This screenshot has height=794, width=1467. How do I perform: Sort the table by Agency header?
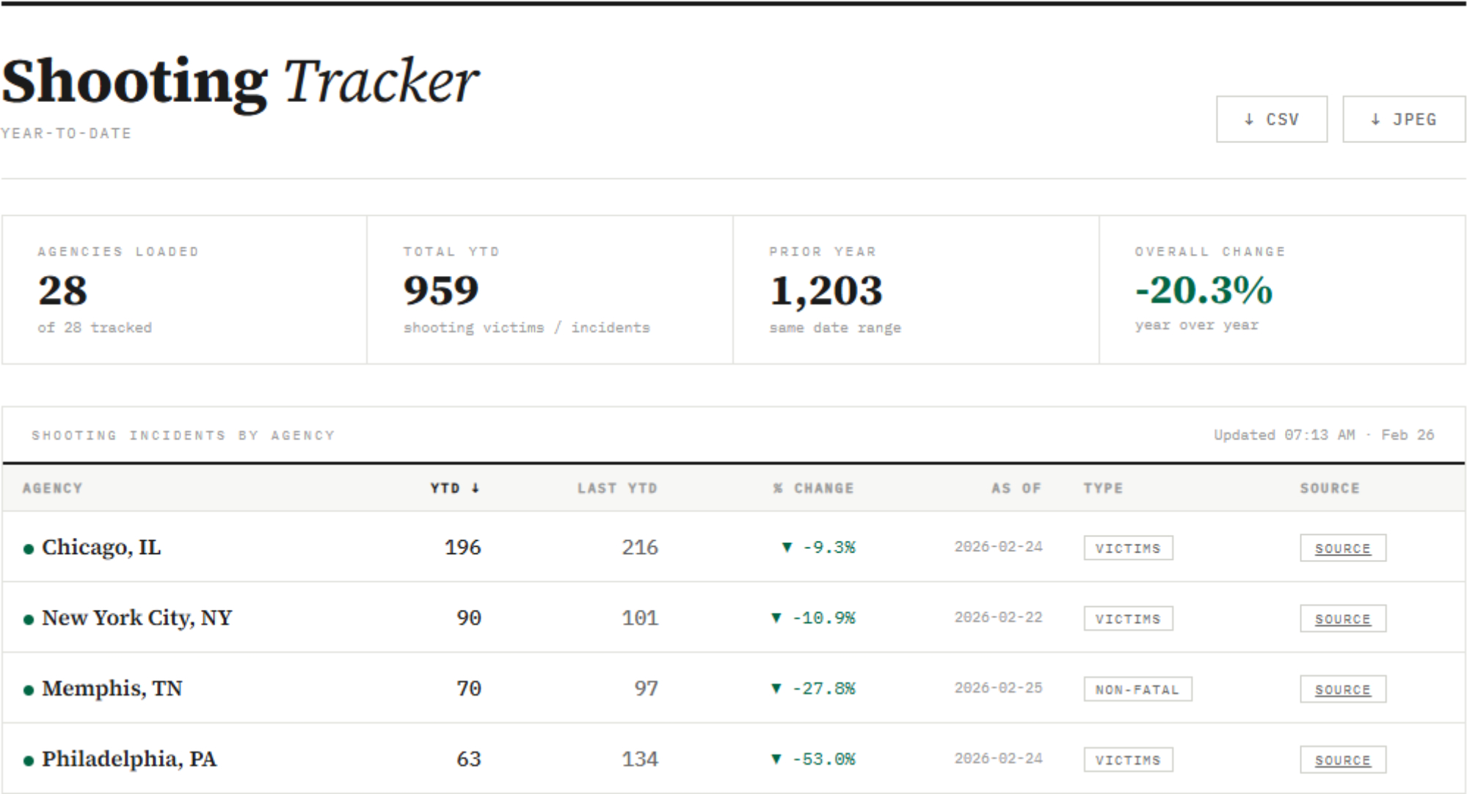click(x=52, y=488)
